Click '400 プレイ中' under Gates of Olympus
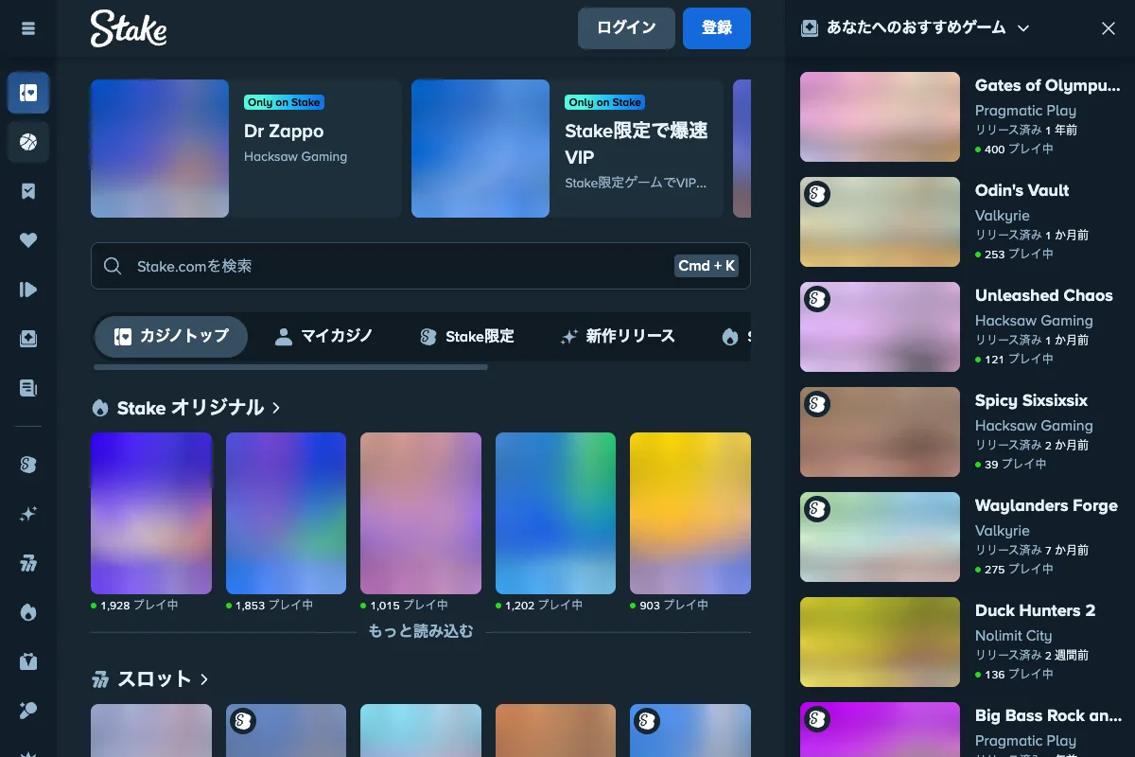This screenshot has width=1135, height=757. point(1014,149)
